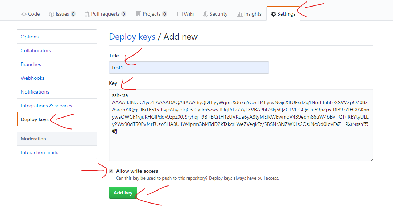Click inside the Key text area
This screenshot has height=213, width=393.
[241, 125]
